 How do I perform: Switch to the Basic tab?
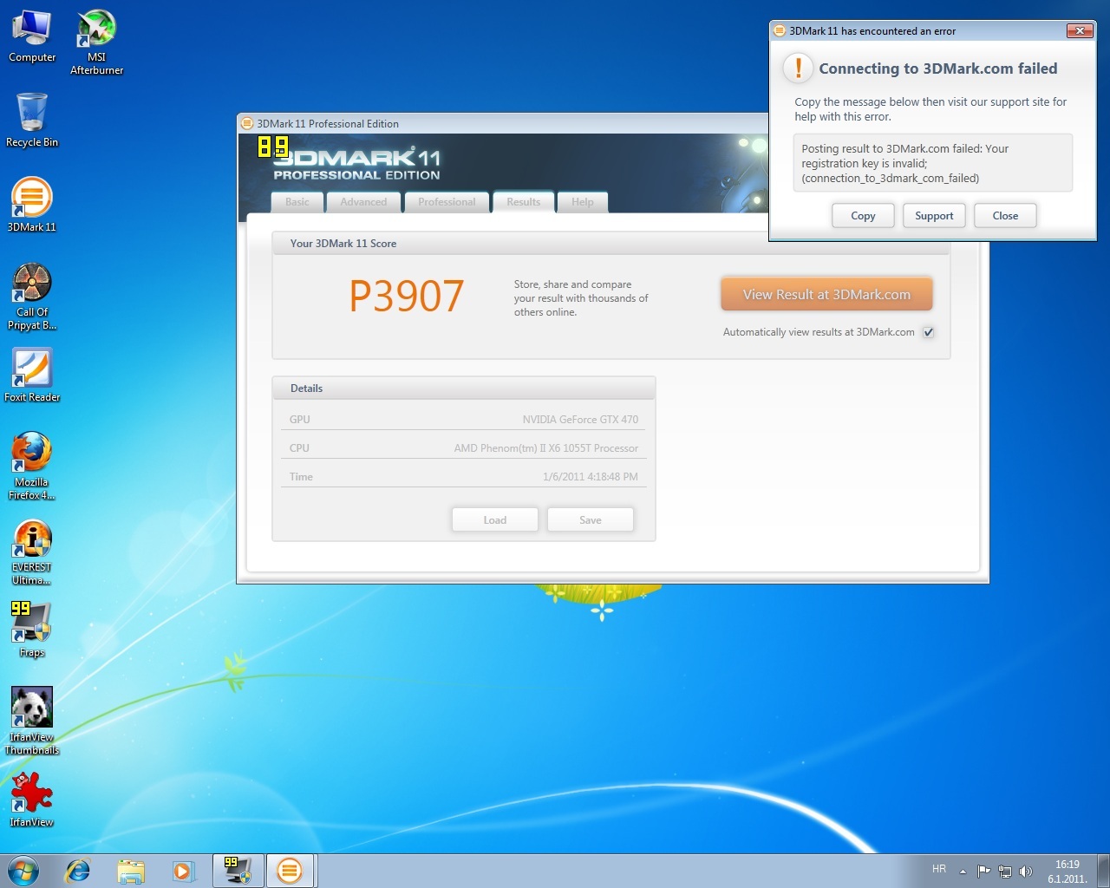pyautogui.click(x=297, y=202)
